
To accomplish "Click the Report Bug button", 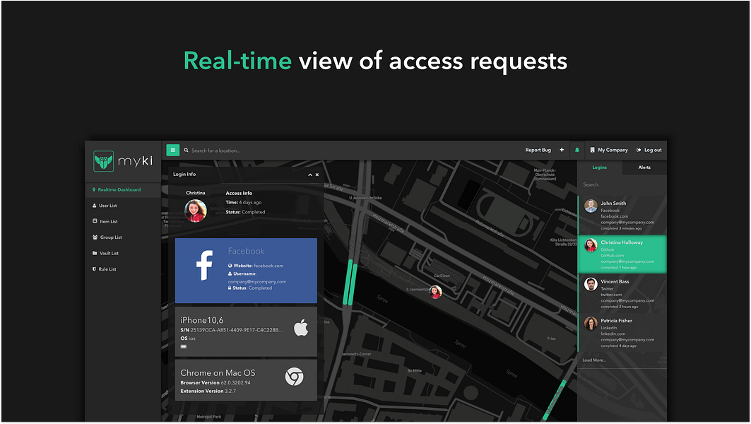I will (x=538, y=150).
